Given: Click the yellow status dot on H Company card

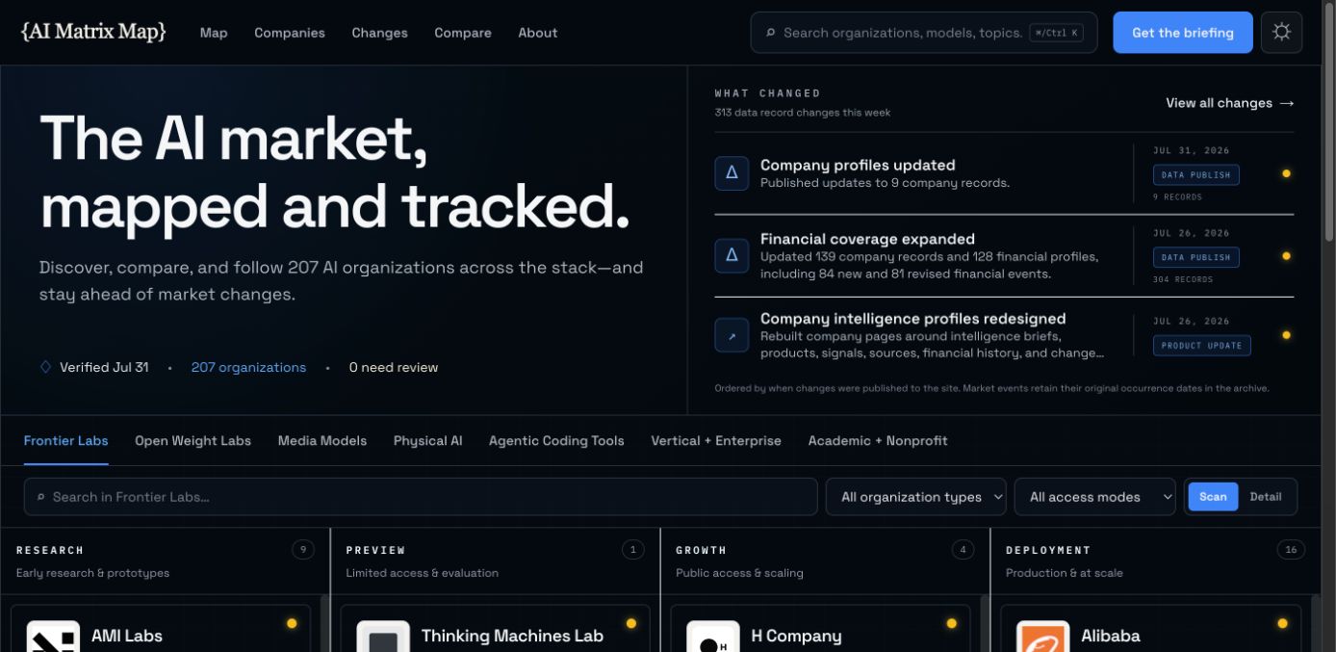Looking at the screenshot, I should point(951,623).
